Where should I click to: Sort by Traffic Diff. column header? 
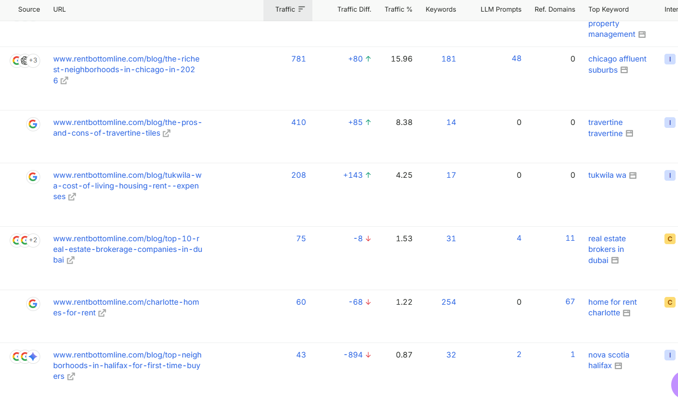pyautogui.click(x=354, y=10)
